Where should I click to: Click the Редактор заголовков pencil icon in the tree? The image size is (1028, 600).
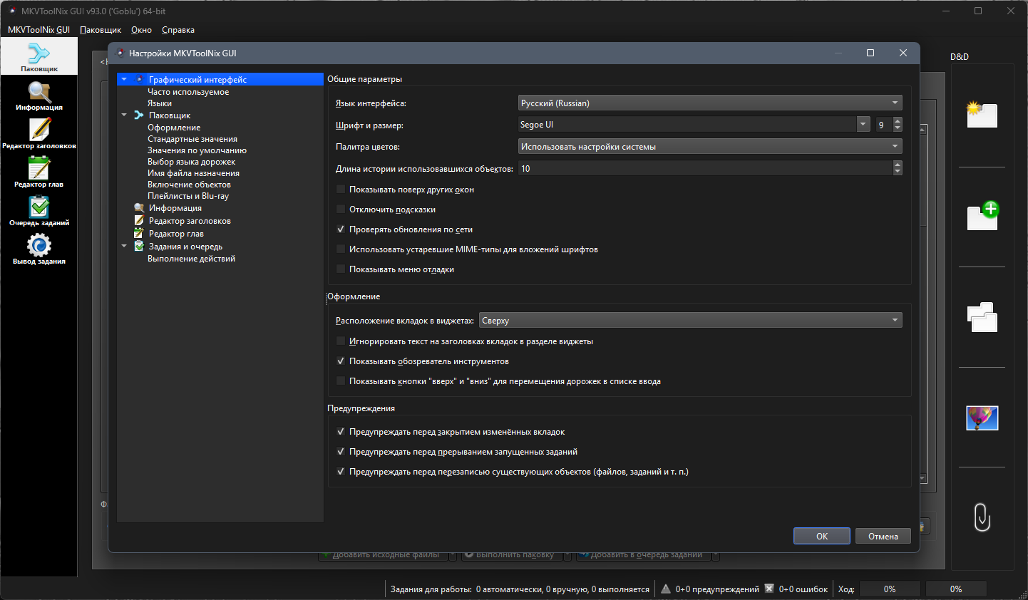pyautogui.click(x=139, y=221)
